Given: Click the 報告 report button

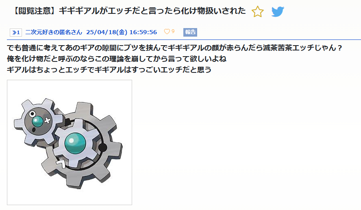Looking at the screenshot, I should click(x=190, y=32).
